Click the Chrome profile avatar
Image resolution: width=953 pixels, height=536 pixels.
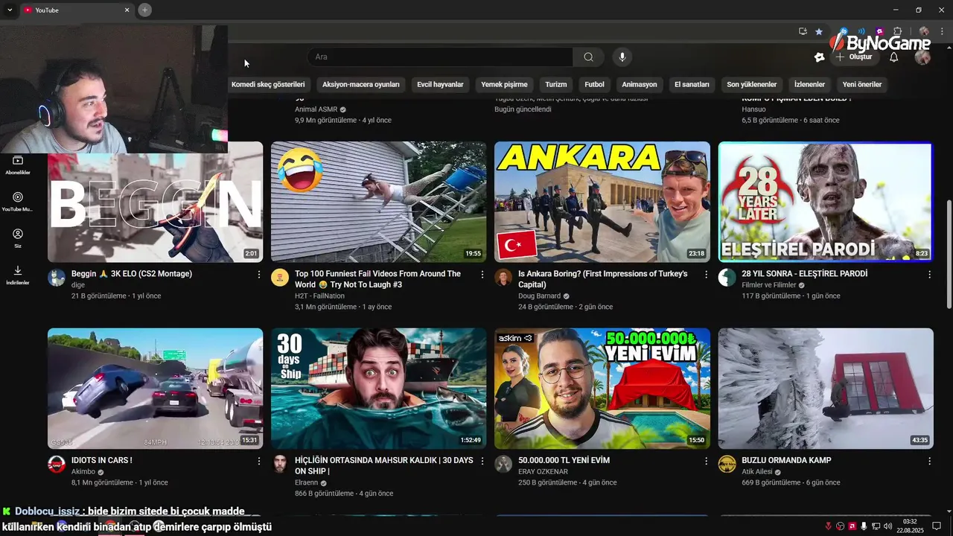(924, 31)
